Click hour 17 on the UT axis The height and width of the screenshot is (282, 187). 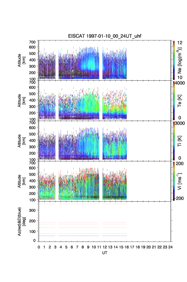click(x=132, y=247)
